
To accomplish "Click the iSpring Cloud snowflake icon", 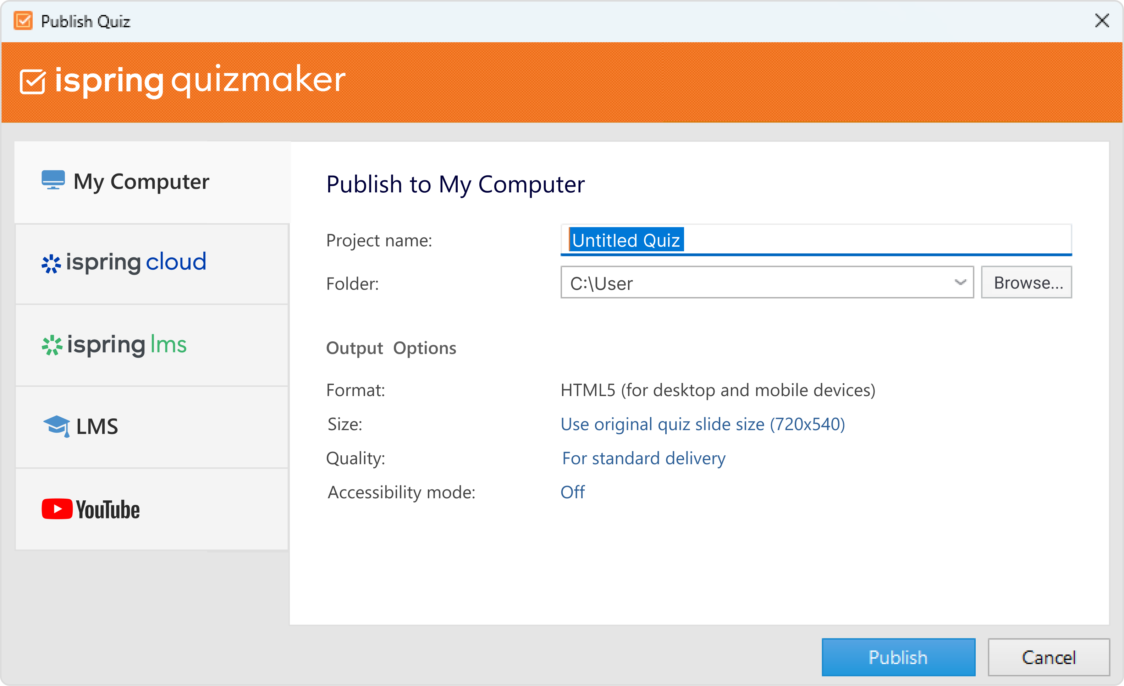I will point(51,264).
